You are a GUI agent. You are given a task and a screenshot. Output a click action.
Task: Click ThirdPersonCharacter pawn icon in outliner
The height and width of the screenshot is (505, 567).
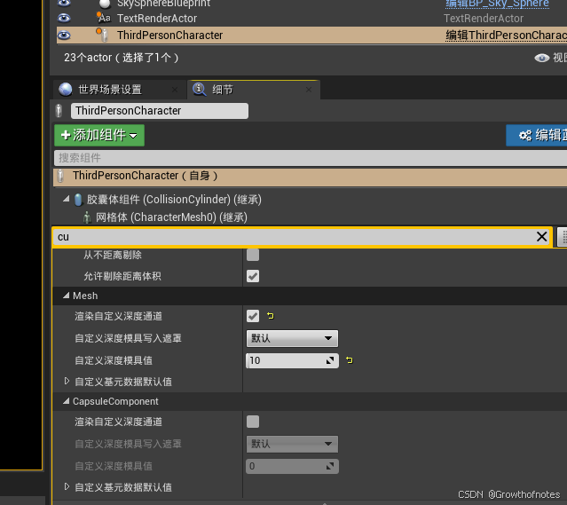pyautogui.click(x=102, y=36)
